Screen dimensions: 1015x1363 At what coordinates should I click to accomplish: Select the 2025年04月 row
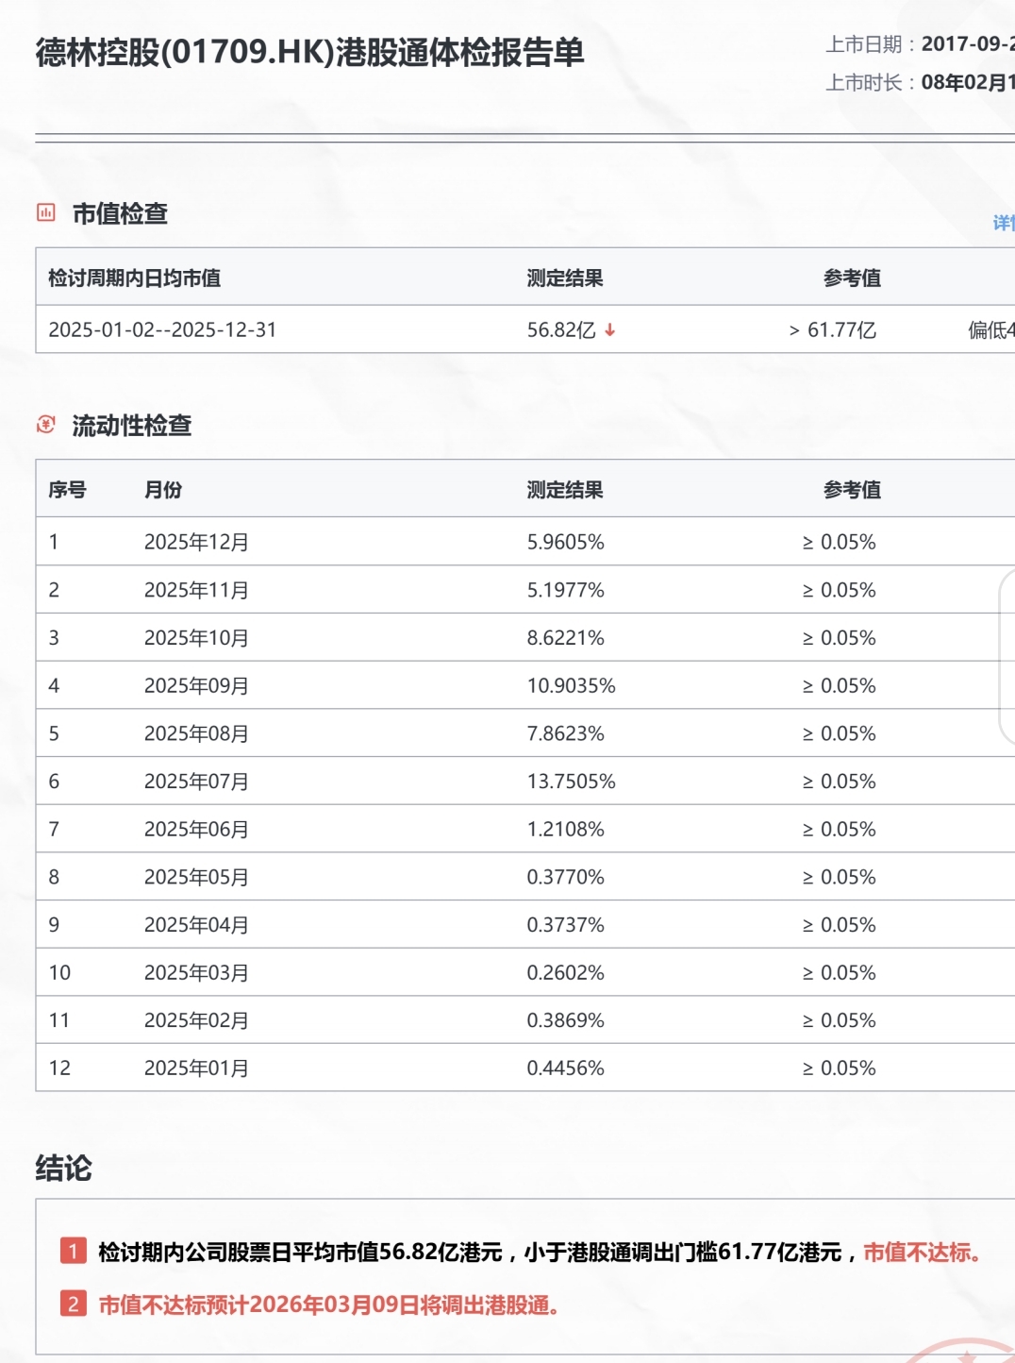tap(525, 924)
